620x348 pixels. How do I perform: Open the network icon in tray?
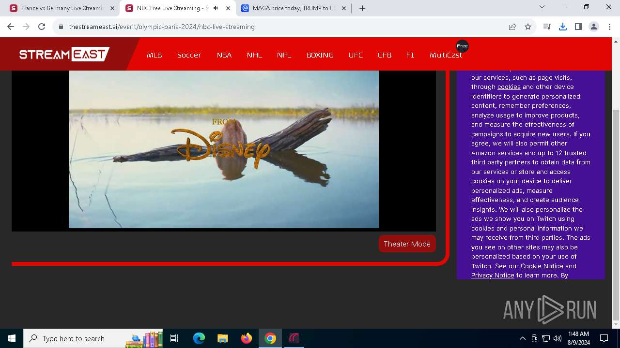point(546,338)
